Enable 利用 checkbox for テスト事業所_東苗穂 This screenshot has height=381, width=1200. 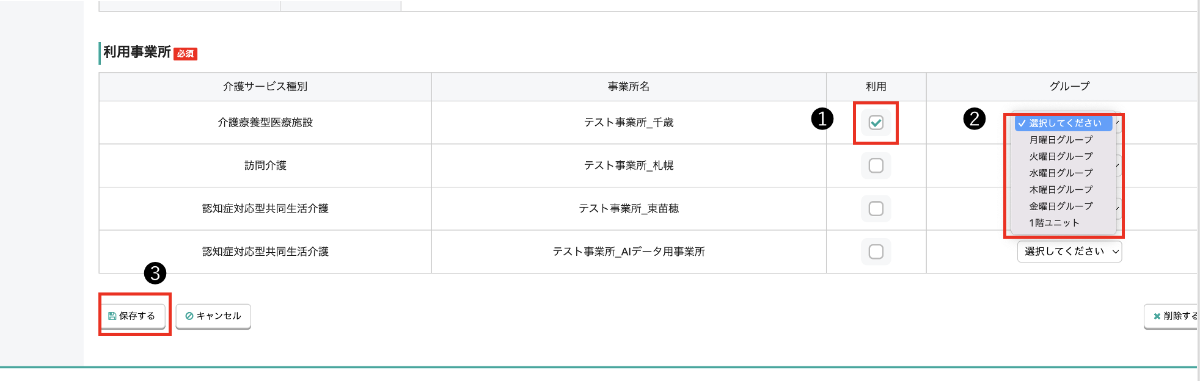click(x=876, y=208)
